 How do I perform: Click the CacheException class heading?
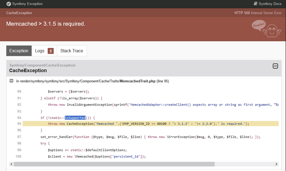[x=28, y=71]
